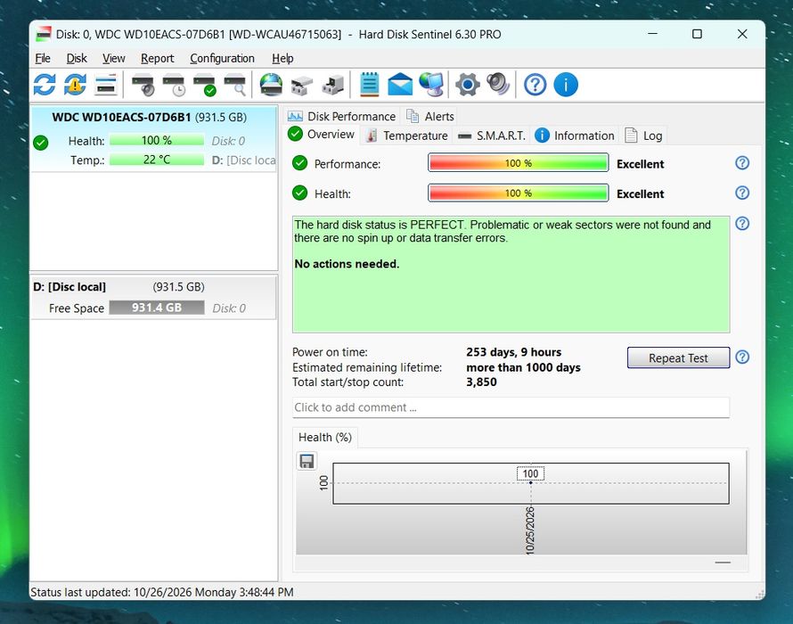The image size is (793, 624).
Task: Click the globe and monitor toolbar icon
Action: 431,85
